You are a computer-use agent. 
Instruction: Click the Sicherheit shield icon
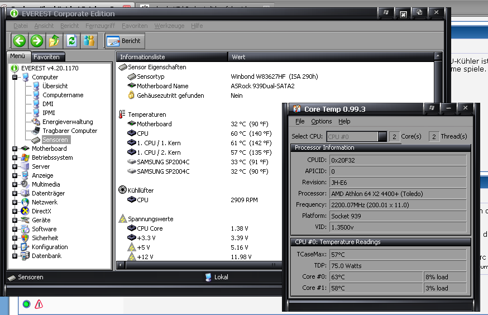click(25, 238)
